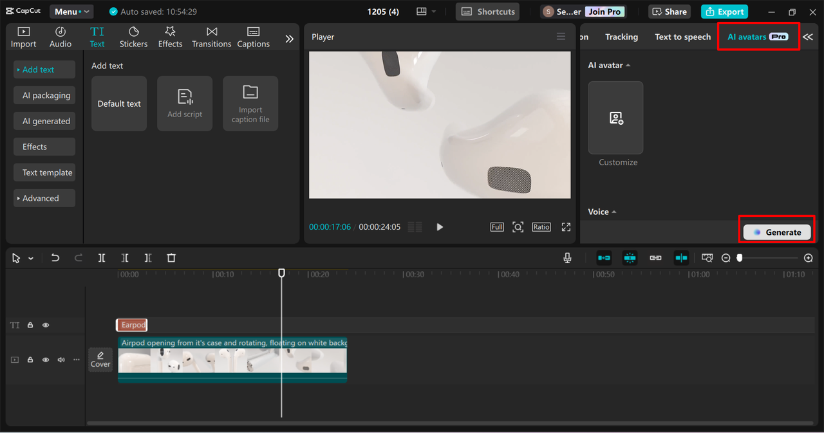
Task: Select AI packaging category
Action: (44, 95)
